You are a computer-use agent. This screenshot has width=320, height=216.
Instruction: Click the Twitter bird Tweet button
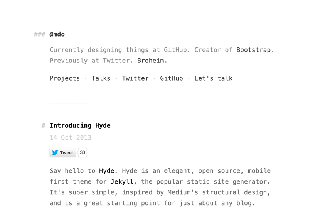point(63,153)
